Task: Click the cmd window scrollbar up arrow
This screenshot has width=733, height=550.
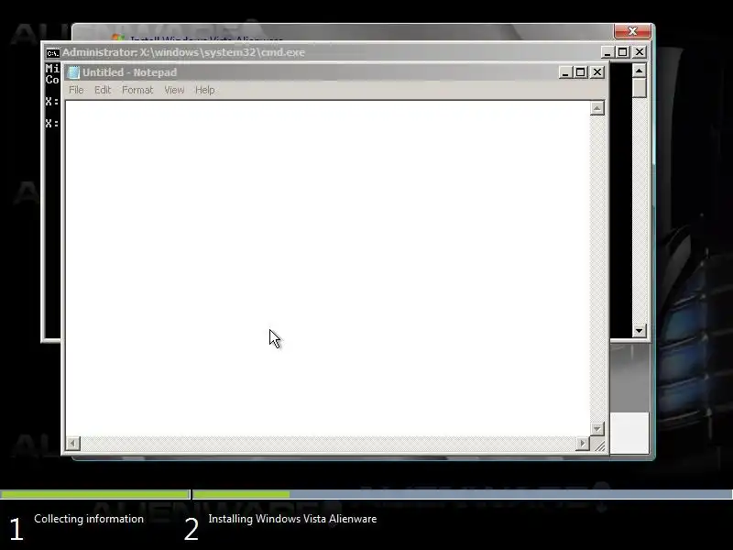Action: point(639,71)
